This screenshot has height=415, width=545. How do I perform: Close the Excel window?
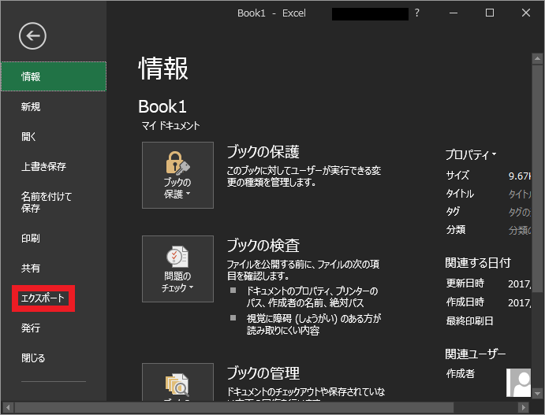coord(526,13)
